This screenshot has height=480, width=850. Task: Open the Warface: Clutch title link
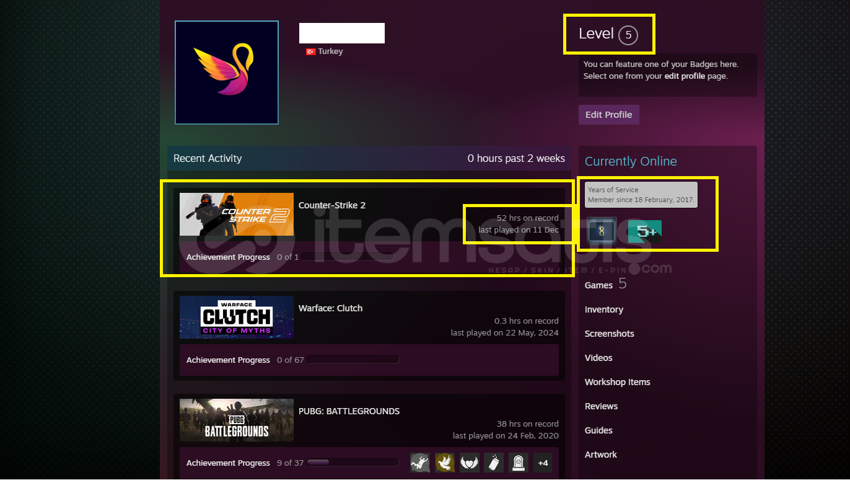tap(331, 308)
